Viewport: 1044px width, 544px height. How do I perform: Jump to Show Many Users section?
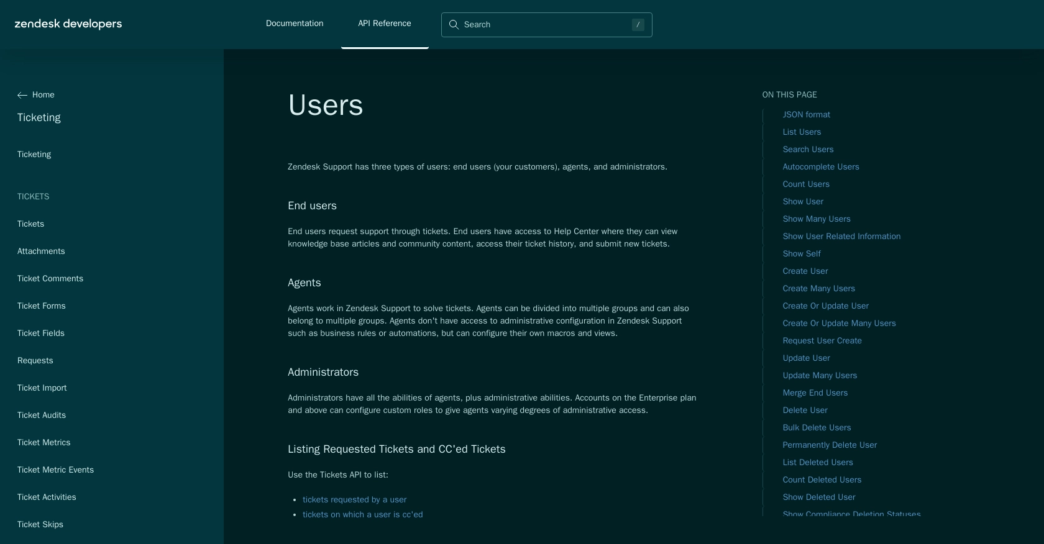[817, 219]
